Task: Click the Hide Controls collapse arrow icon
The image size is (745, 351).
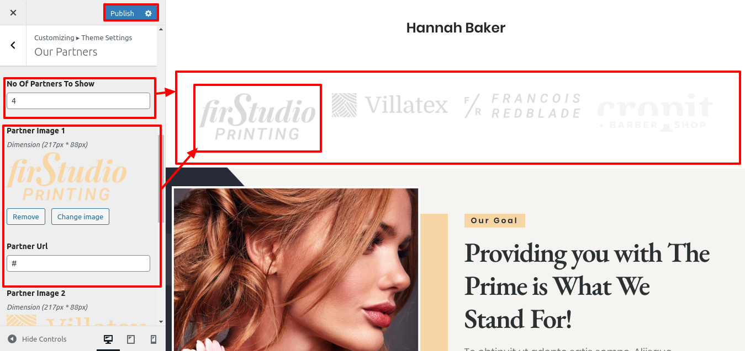Action: pos(12,339)
